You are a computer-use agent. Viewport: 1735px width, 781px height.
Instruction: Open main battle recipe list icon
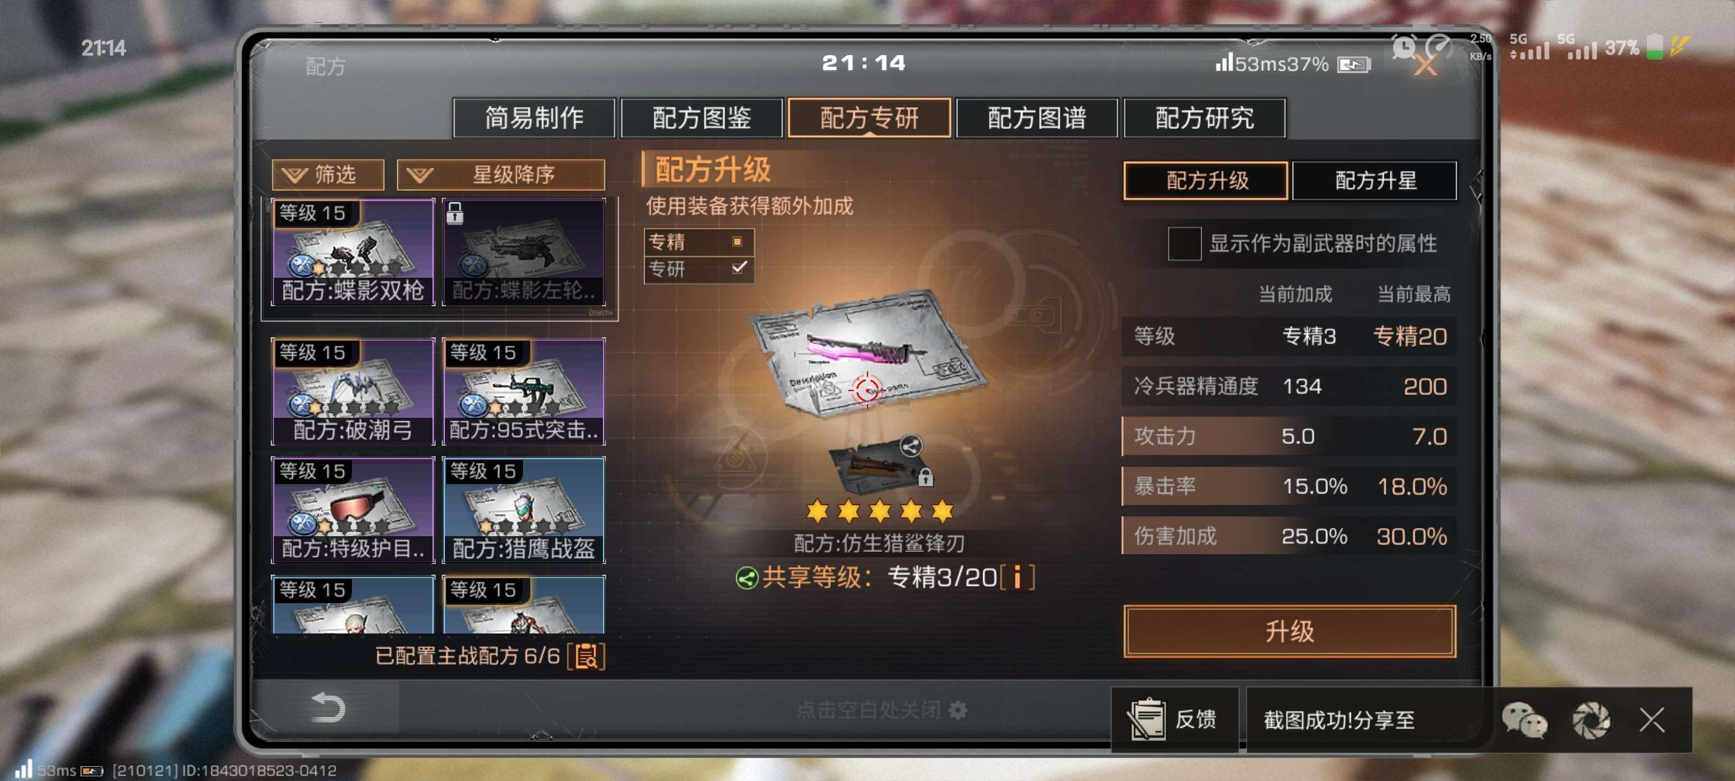(586, 656)
